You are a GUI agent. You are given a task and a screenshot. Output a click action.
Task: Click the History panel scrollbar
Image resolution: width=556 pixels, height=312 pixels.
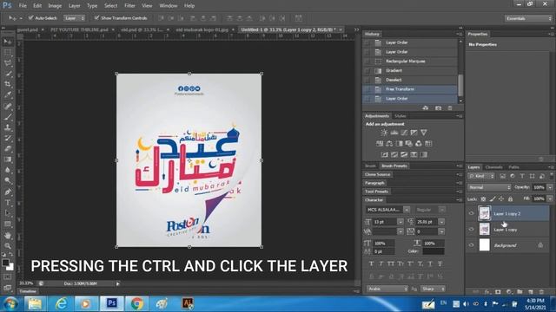tap(460, 85)
